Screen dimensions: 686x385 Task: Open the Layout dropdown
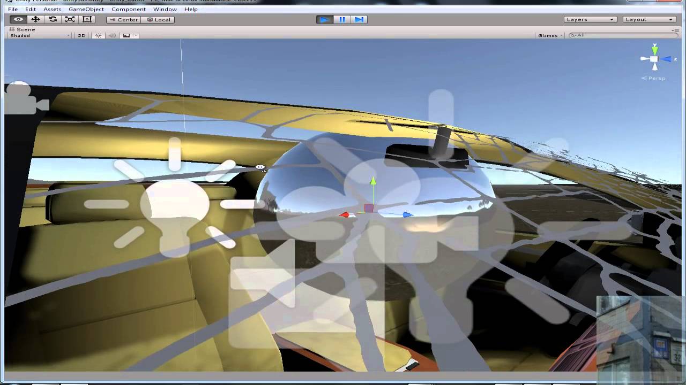649,19
